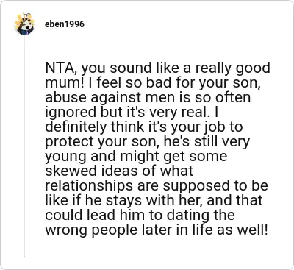294x270 pixels.
Task: Collapse the comment thread using vertical line
Action: [25, 147]
